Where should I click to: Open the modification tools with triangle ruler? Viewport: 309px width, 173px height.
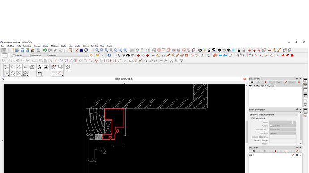click(54, 67)
